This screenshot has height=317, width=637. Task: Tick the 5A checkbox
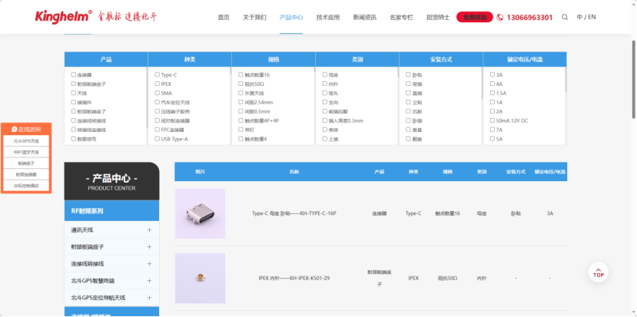point(493,139)
